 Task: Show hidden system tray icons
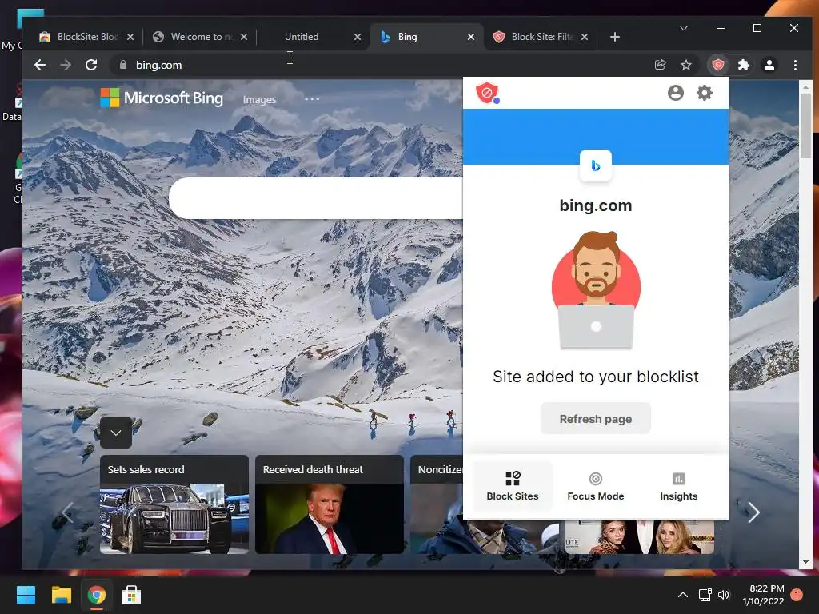[x=683, y=595]
